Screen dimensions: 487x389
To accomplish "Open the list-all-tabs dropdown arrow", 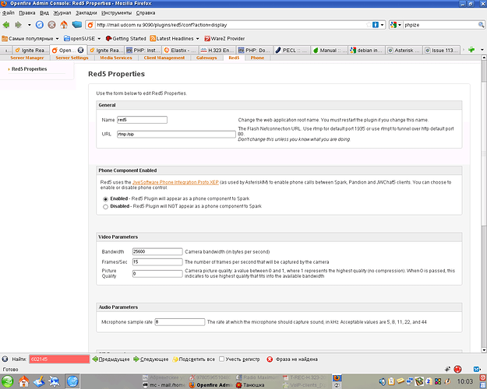I will click(482, 50).
